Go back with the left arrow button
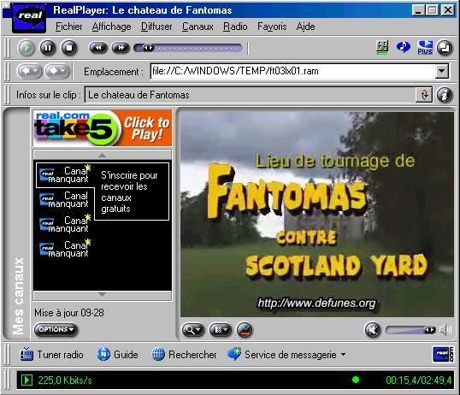 [x=30, y=71]
